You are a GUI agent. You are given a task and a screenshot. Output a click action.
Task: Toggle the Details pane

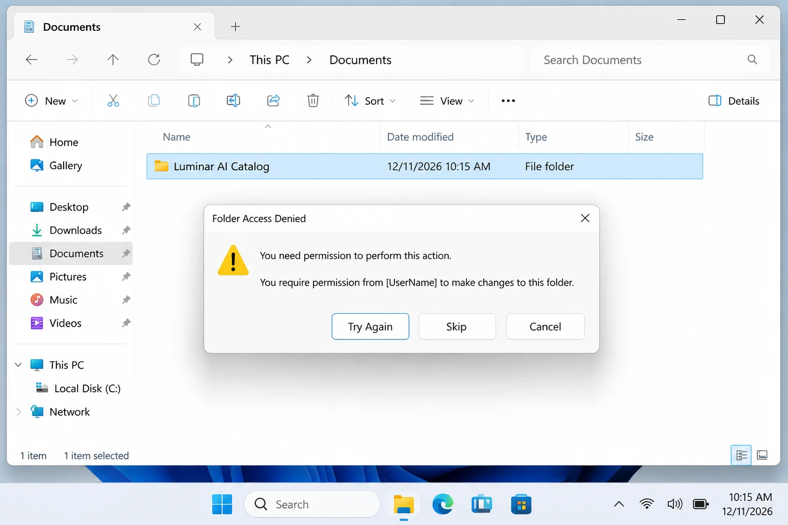click(x=734, y=100)
